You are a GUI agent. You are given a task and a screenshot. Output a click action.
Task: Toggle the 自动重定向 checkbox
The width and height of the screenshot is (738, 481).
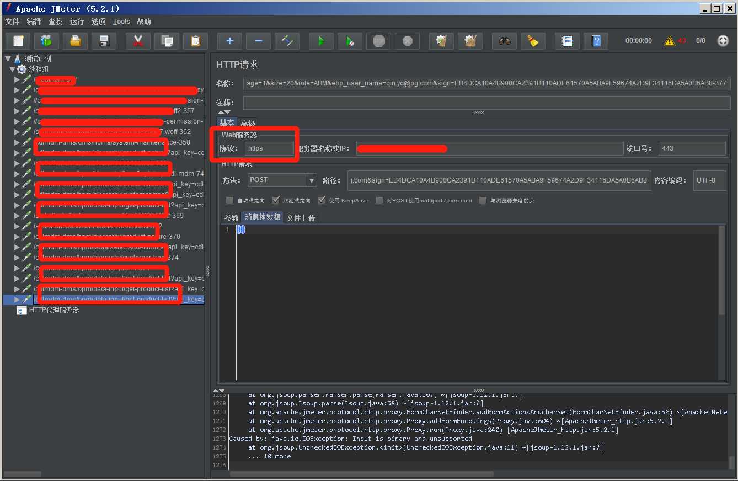click(x=229, y=200)
